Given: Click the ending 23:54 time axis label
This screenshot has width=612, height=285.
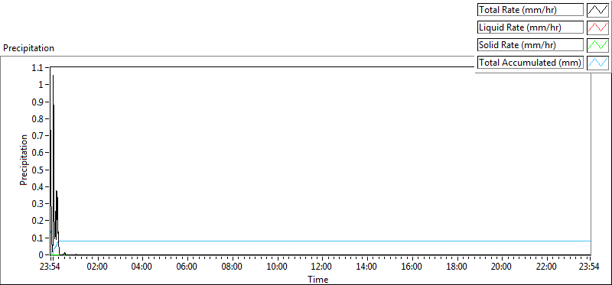Looking at the screenshot, I should point(588,267).
